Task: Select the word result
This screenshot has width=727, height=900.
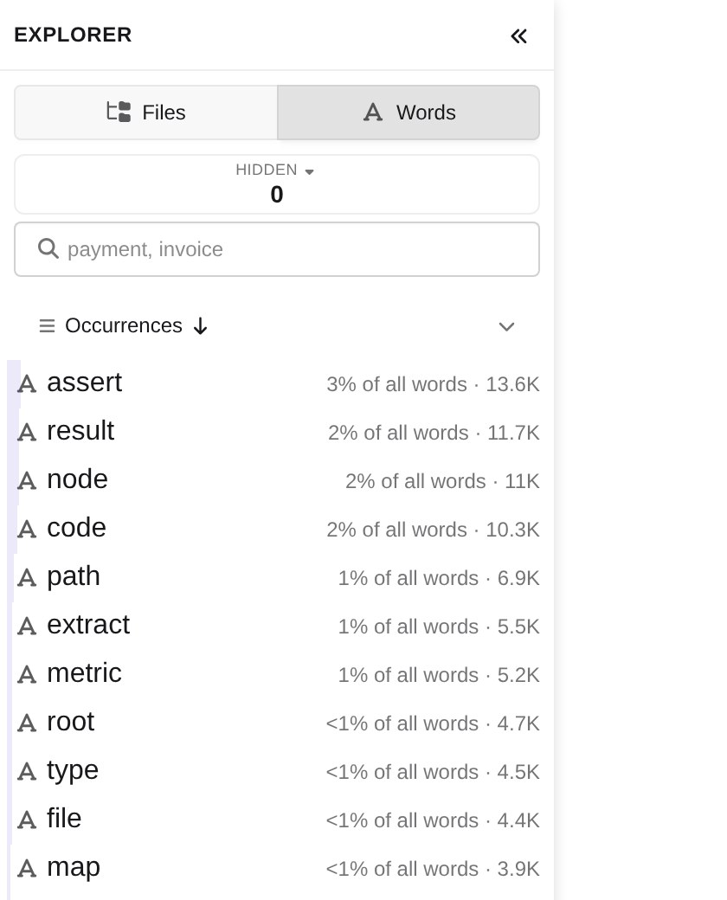Action: click(x=80, y=430)
